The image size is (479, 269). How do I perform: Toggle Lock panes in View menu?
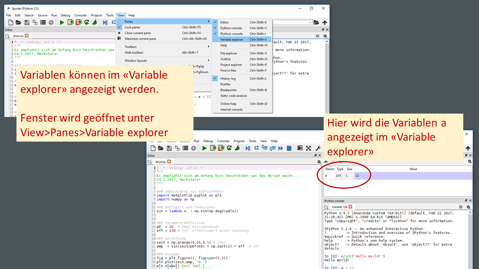pyautogui.click(x=164, y=27)
